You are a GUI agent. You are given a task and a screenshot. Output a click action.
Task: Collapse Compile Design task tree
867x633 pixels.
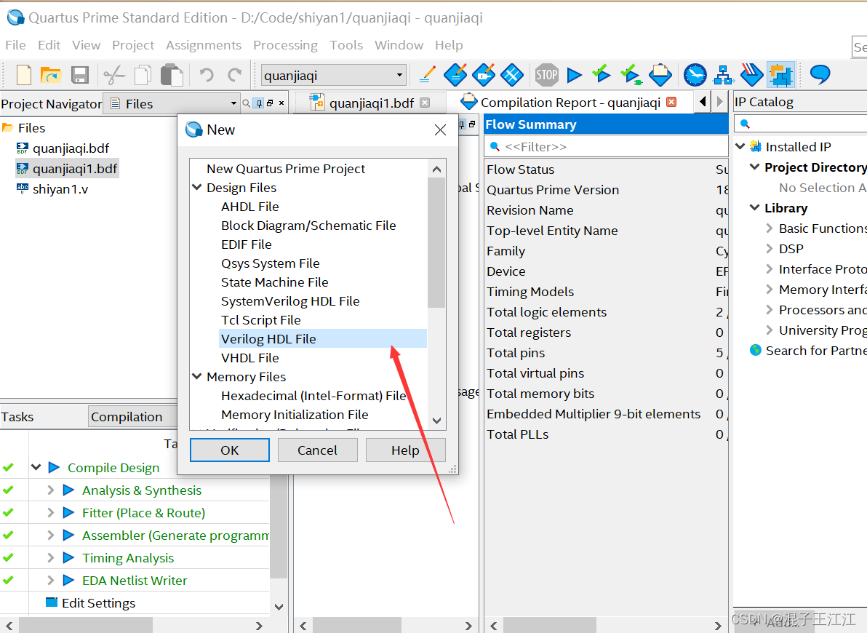point(36,468)
